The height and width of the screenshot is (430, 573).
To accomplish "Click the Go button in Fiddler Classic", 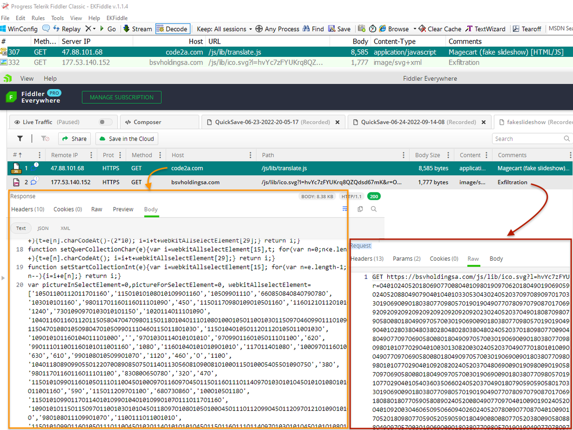I will tap(107, 29).
